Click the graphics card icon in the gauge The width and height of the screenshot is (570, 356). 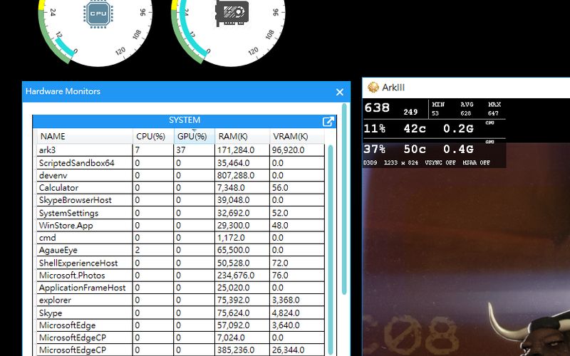[227, 13]
